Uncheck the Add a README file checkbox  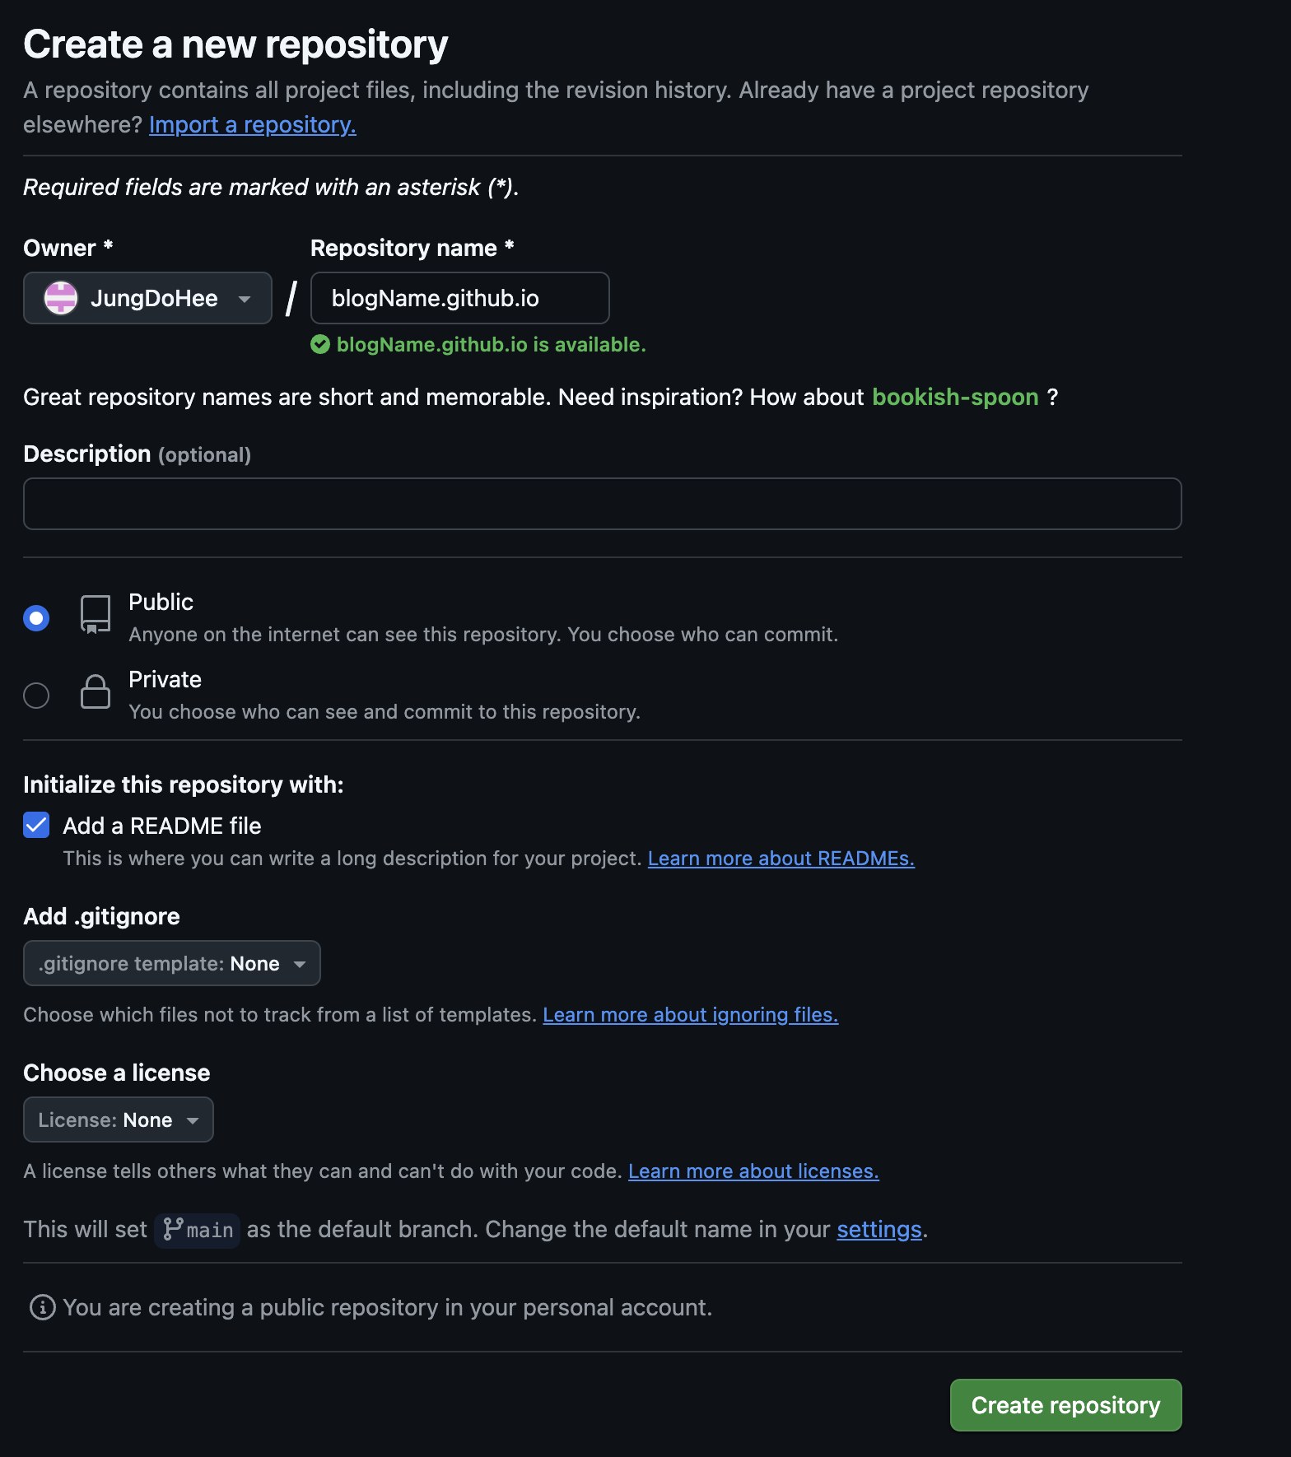pyautogui.click(x=36, y=825)
